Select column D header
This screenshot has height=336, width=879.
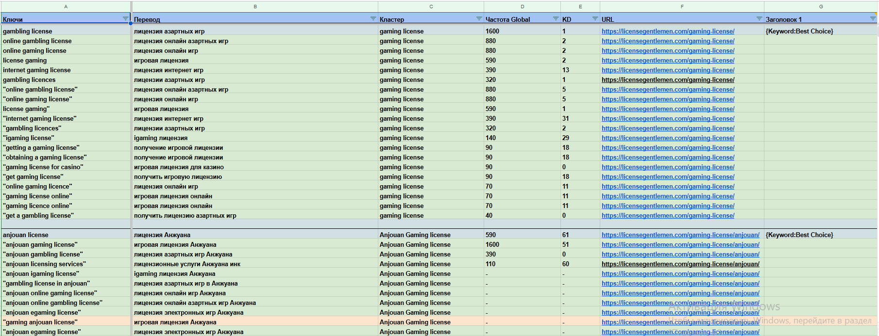(x=522, y=6)
